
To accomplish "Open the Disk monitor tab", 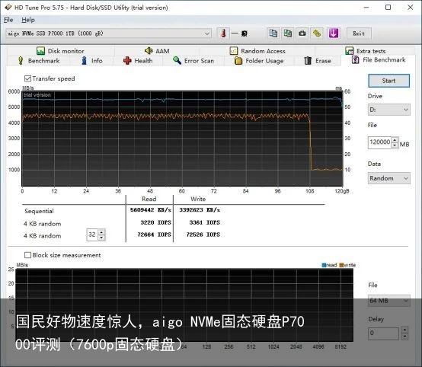I will [x=60, y=51].
